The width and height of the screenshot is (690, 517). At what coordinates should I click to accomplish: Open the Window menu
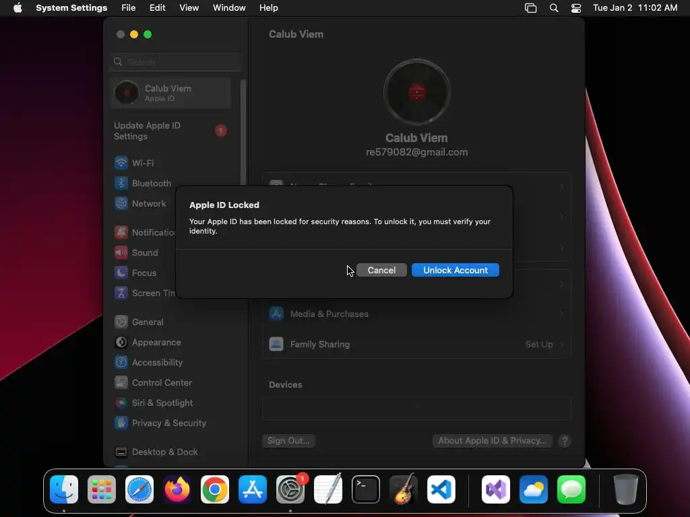pos(229,8)
